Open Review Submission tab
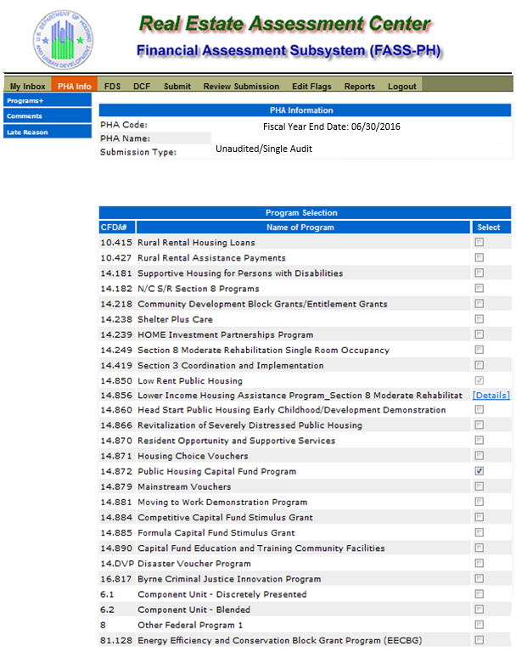 pyautogui.click(x=241, y=87)
